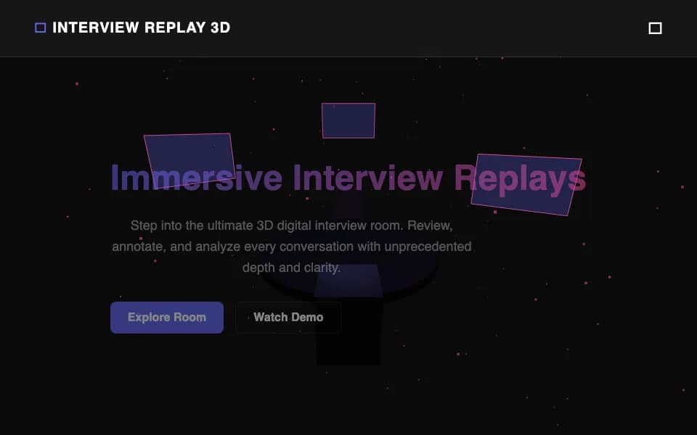This screenshot has height=435, width=697.
Task: Click the INTERVIEW REPLAY 3D brand title
Action: [142, 28]
